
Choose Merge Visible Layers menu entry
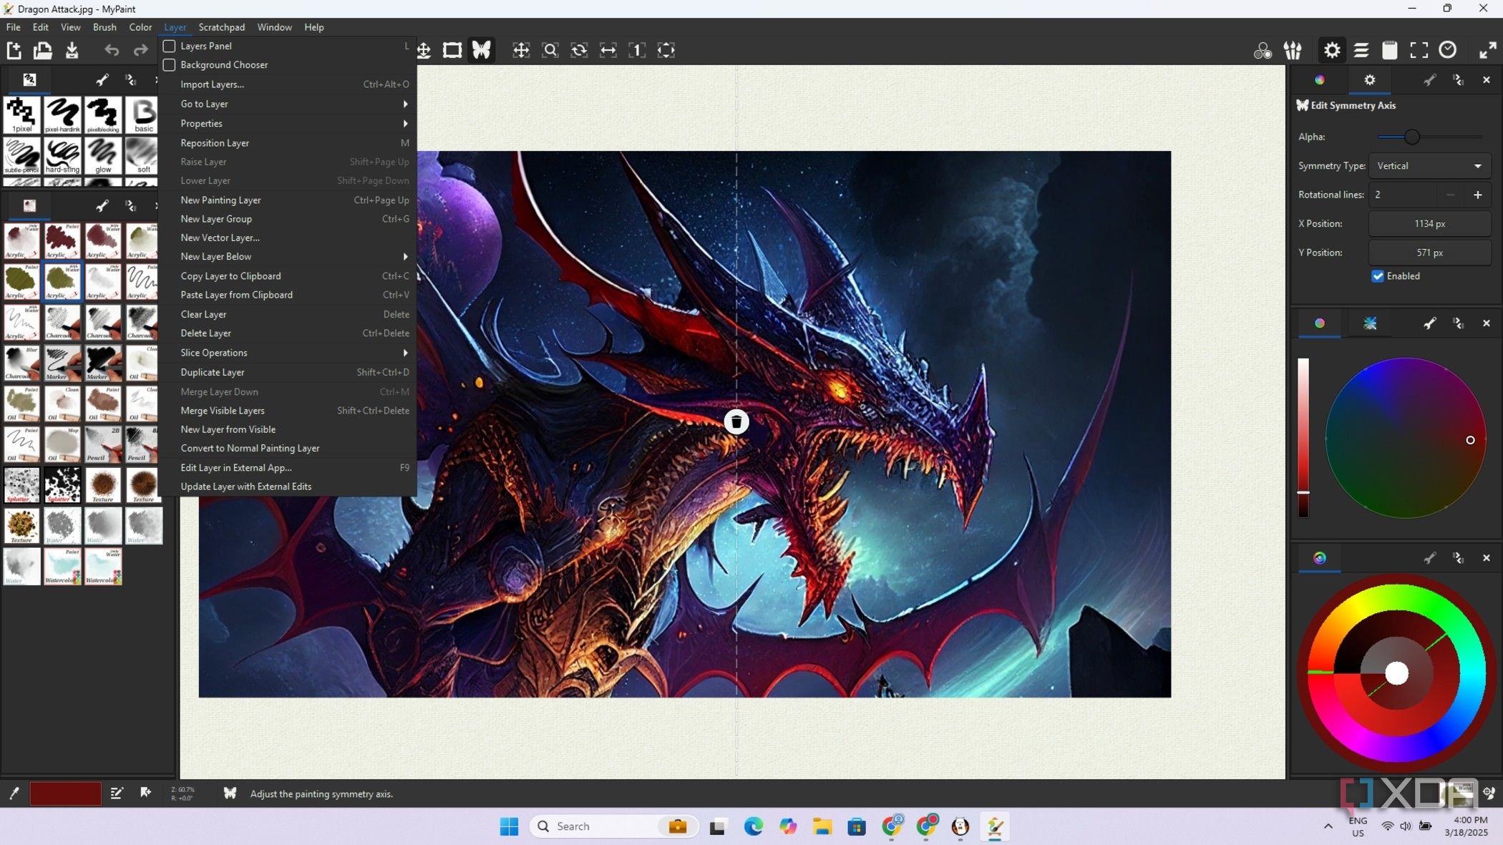pos(288,411)
